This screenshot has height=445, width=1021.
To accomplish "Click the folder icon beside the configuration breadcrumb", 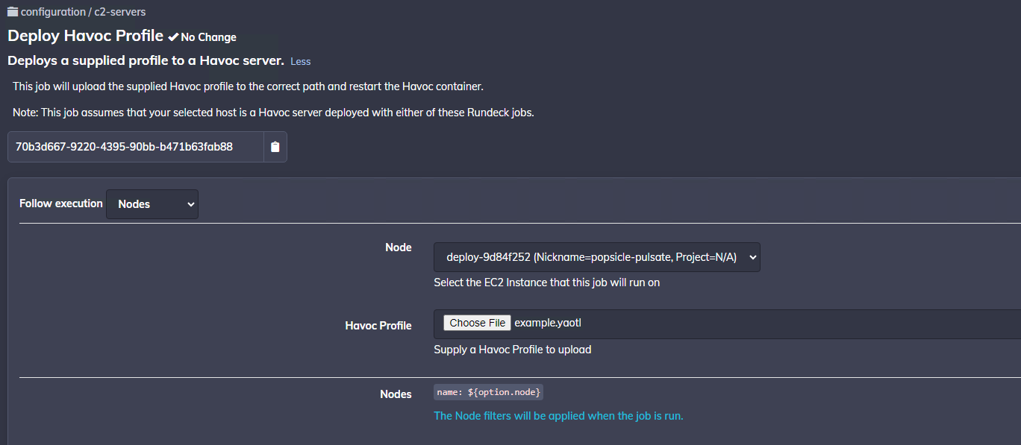I will coord(13,12).
